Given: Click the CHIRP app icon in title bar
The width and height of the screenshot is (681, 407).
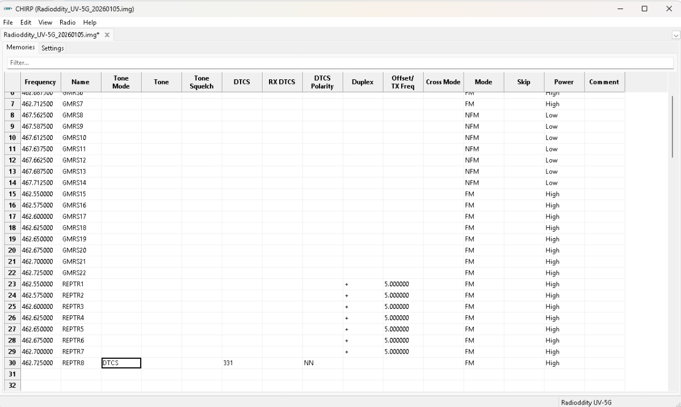Looking at the screenshot, I should (8, 9).
